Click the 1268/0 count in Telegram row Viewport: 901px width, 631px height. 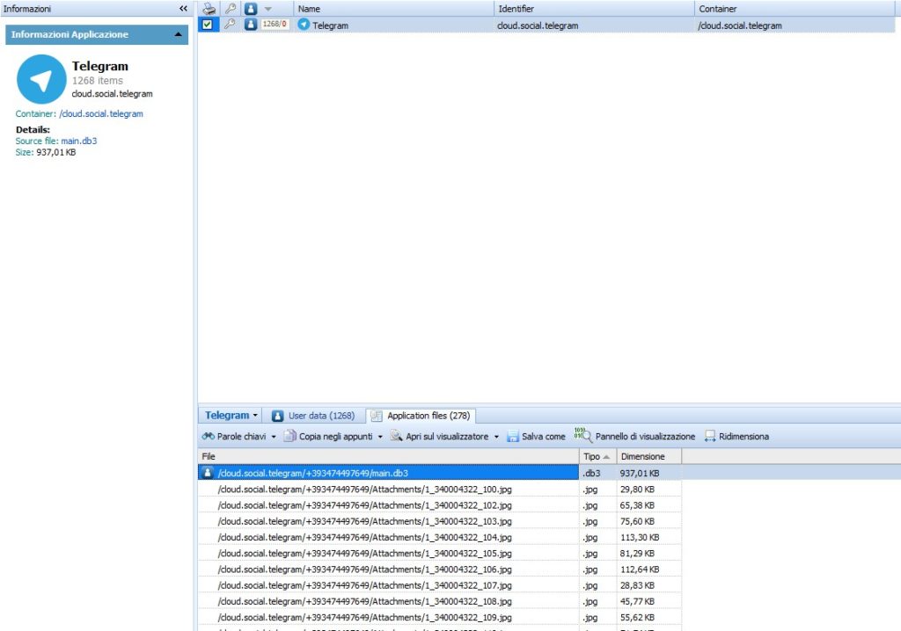[x=275, y=24]
